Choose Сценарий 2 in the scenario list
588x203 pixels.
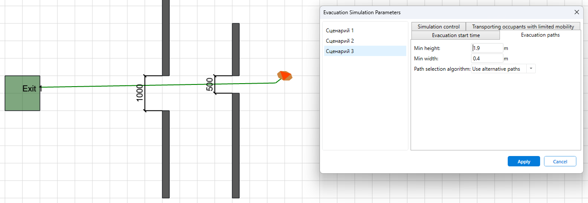340,41
